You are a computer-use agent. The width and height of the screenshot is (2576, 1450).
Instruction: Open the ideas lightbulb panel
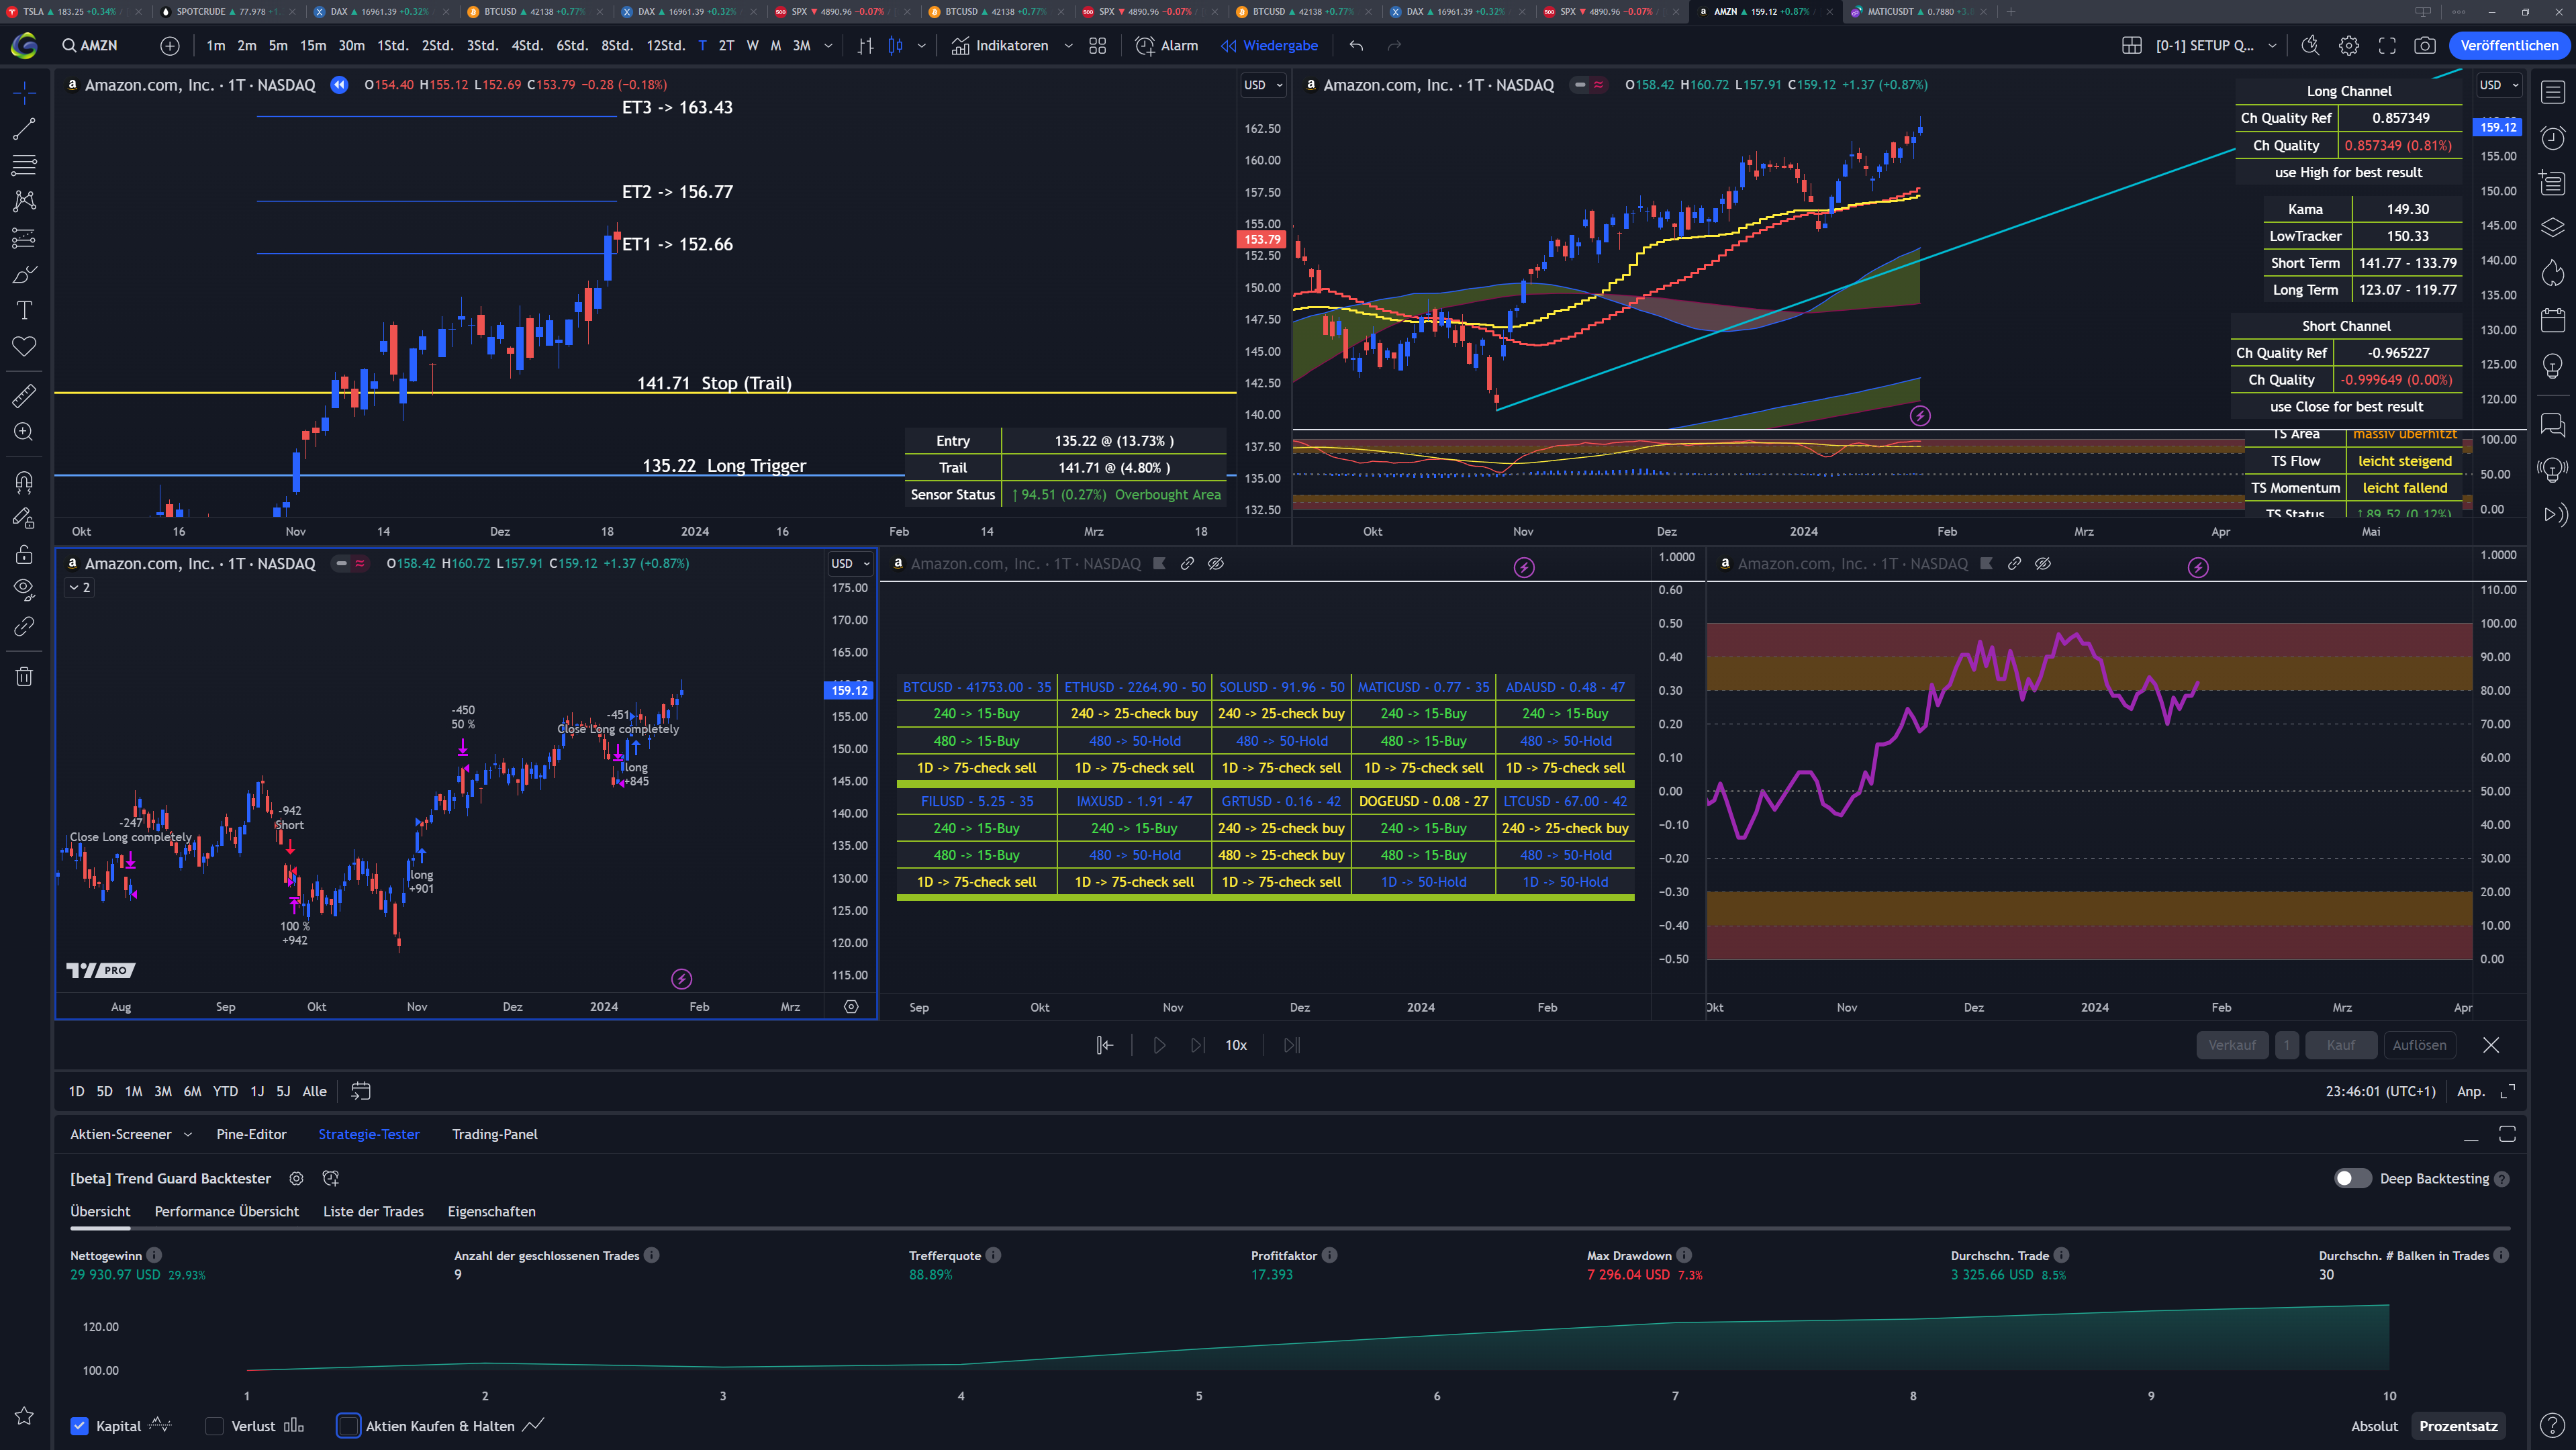pyautogui.click(x=2553, y=366)
